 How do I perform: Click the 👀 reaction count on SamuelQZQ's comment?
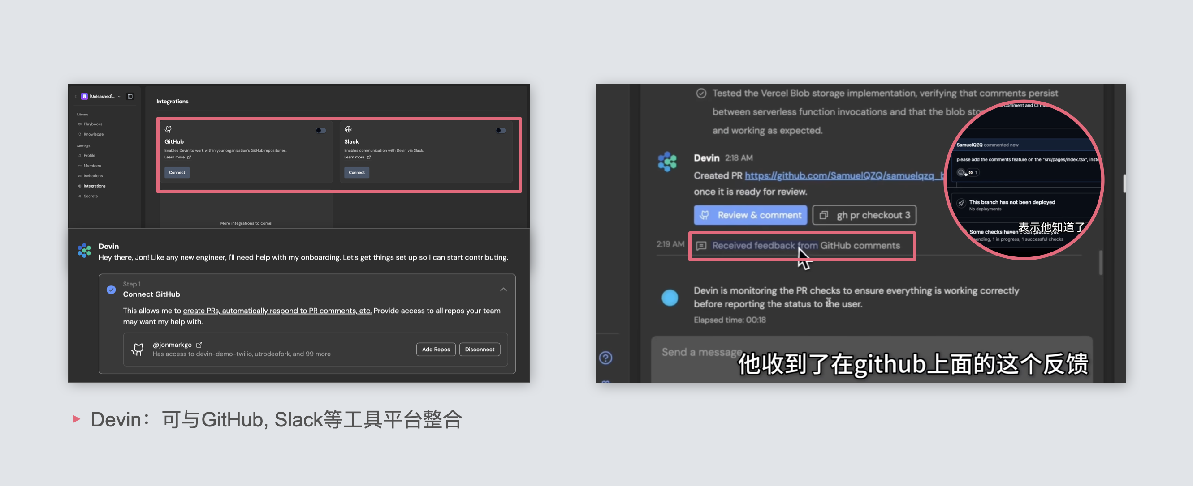click(x=973, y=172)
